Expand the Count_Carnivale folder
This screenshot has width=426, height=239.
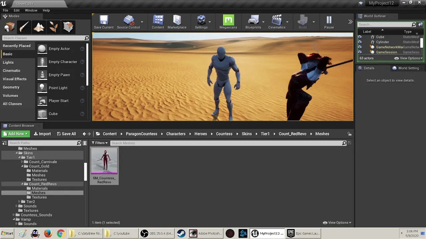pos(22,162)
